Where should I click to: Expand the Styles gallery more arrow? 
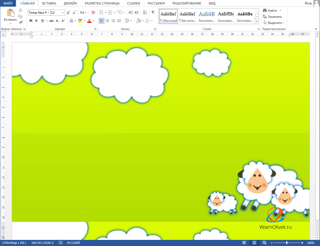[257, 21]
